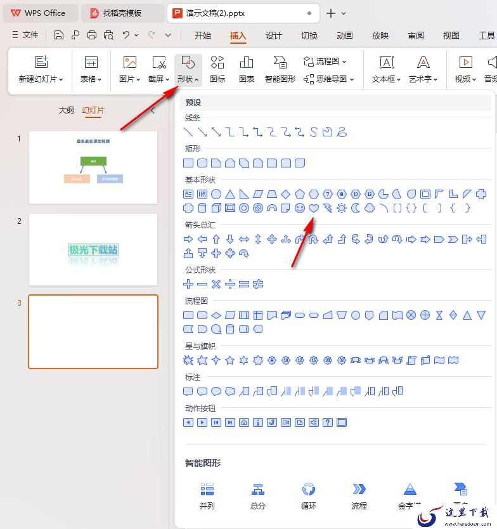The width and height of the screenshot is (497, 529).
Task: Open the print preview icon
Action: tap(108, 35)
